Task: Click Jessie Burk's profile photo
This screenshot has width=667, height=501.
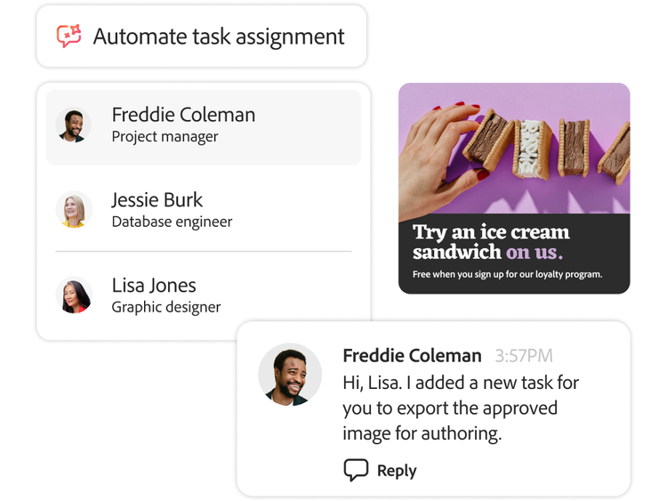Action: tap(74, 210)
